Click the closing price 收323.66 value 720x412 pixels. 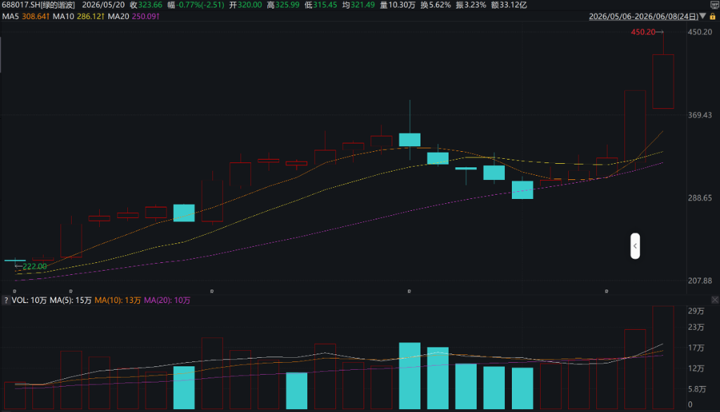click(x=146, y=5)
